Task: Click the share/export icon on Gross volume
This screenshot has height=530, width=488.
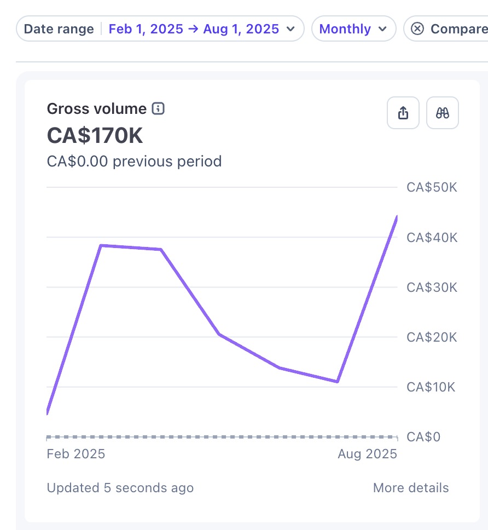Action: (403, 113)
